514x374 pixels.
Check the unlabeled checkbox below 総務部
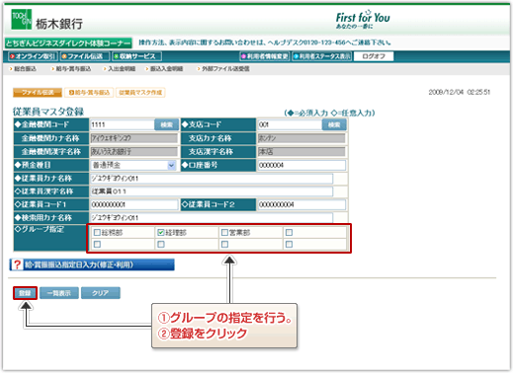coord(97,245)
